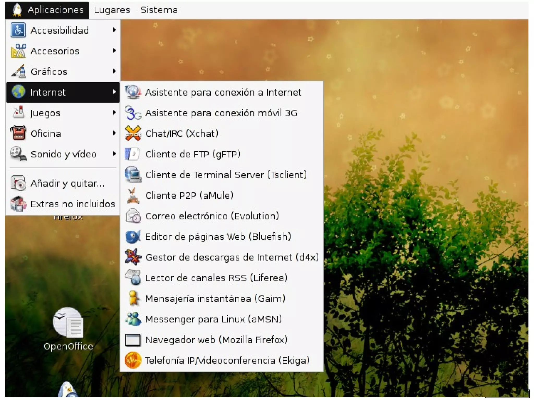
Task: Click the aMule P2P client icon
Action: 133,195
